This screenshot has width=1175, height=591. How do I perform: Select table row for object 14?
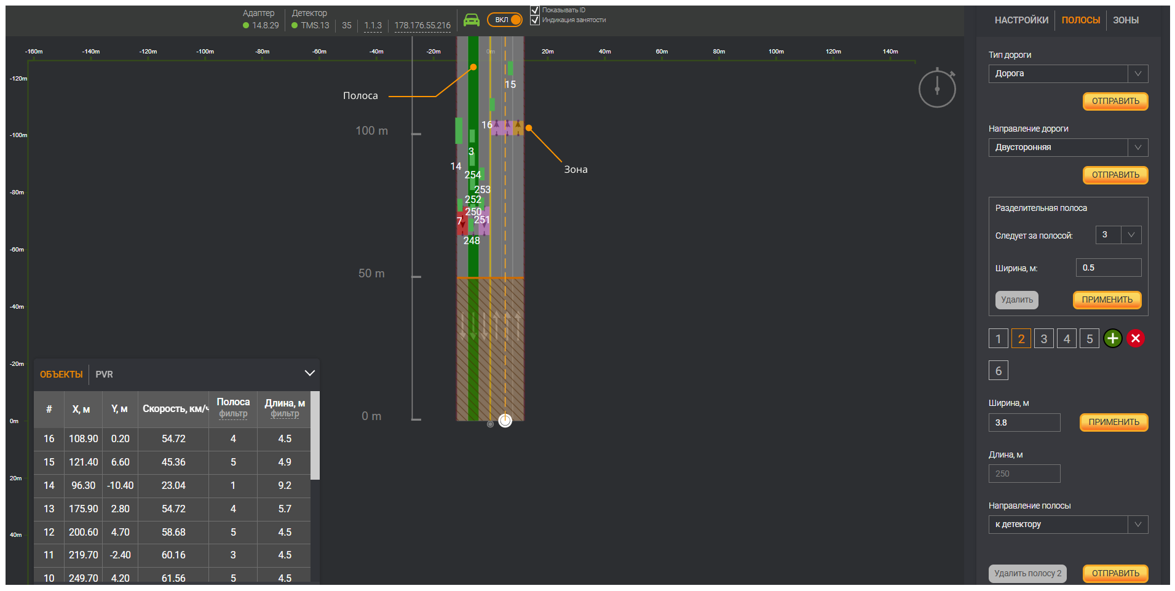click(172, 486)
